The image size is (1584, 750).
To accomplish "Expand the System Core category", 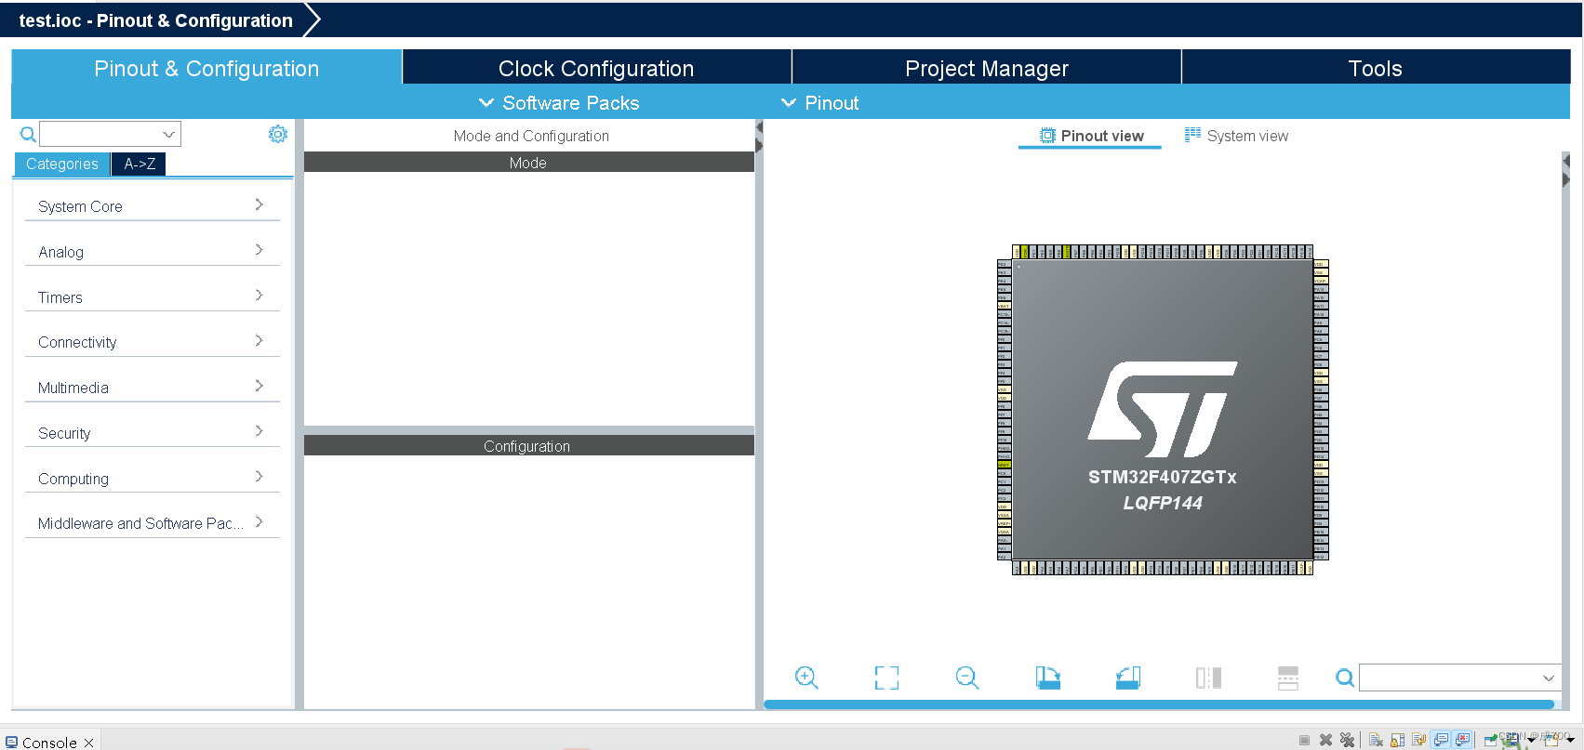I will click(153, 205).
